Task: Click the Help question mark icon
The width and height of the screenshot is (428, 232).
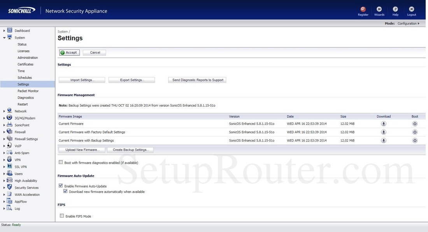Action: click(x=395, y=9)
